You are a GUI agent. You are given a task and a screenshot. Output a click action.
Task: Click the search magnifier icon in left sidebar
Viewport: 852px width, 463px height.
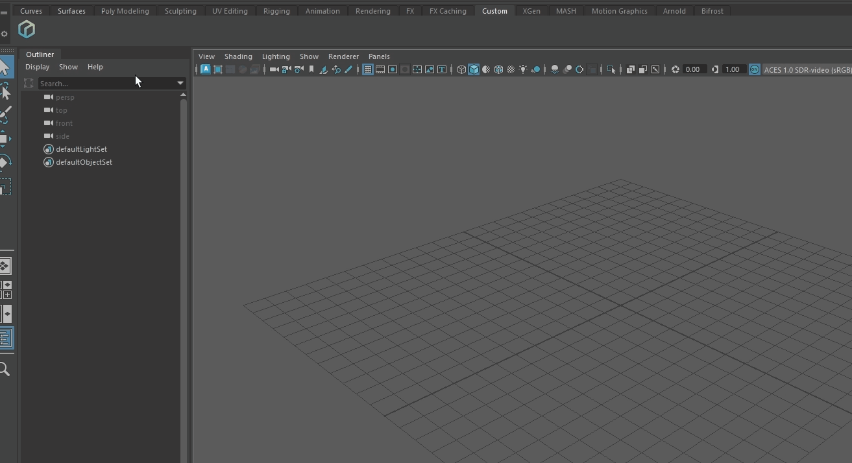5,369
